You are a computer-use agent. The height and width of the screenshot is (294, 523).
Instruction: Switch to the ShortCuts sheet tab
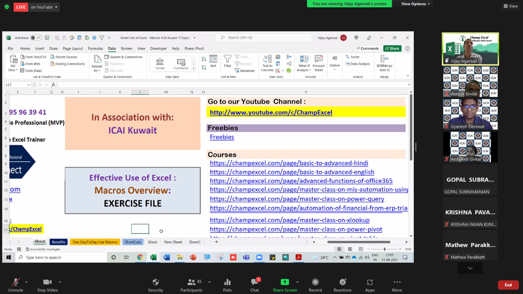pos(133,242)
